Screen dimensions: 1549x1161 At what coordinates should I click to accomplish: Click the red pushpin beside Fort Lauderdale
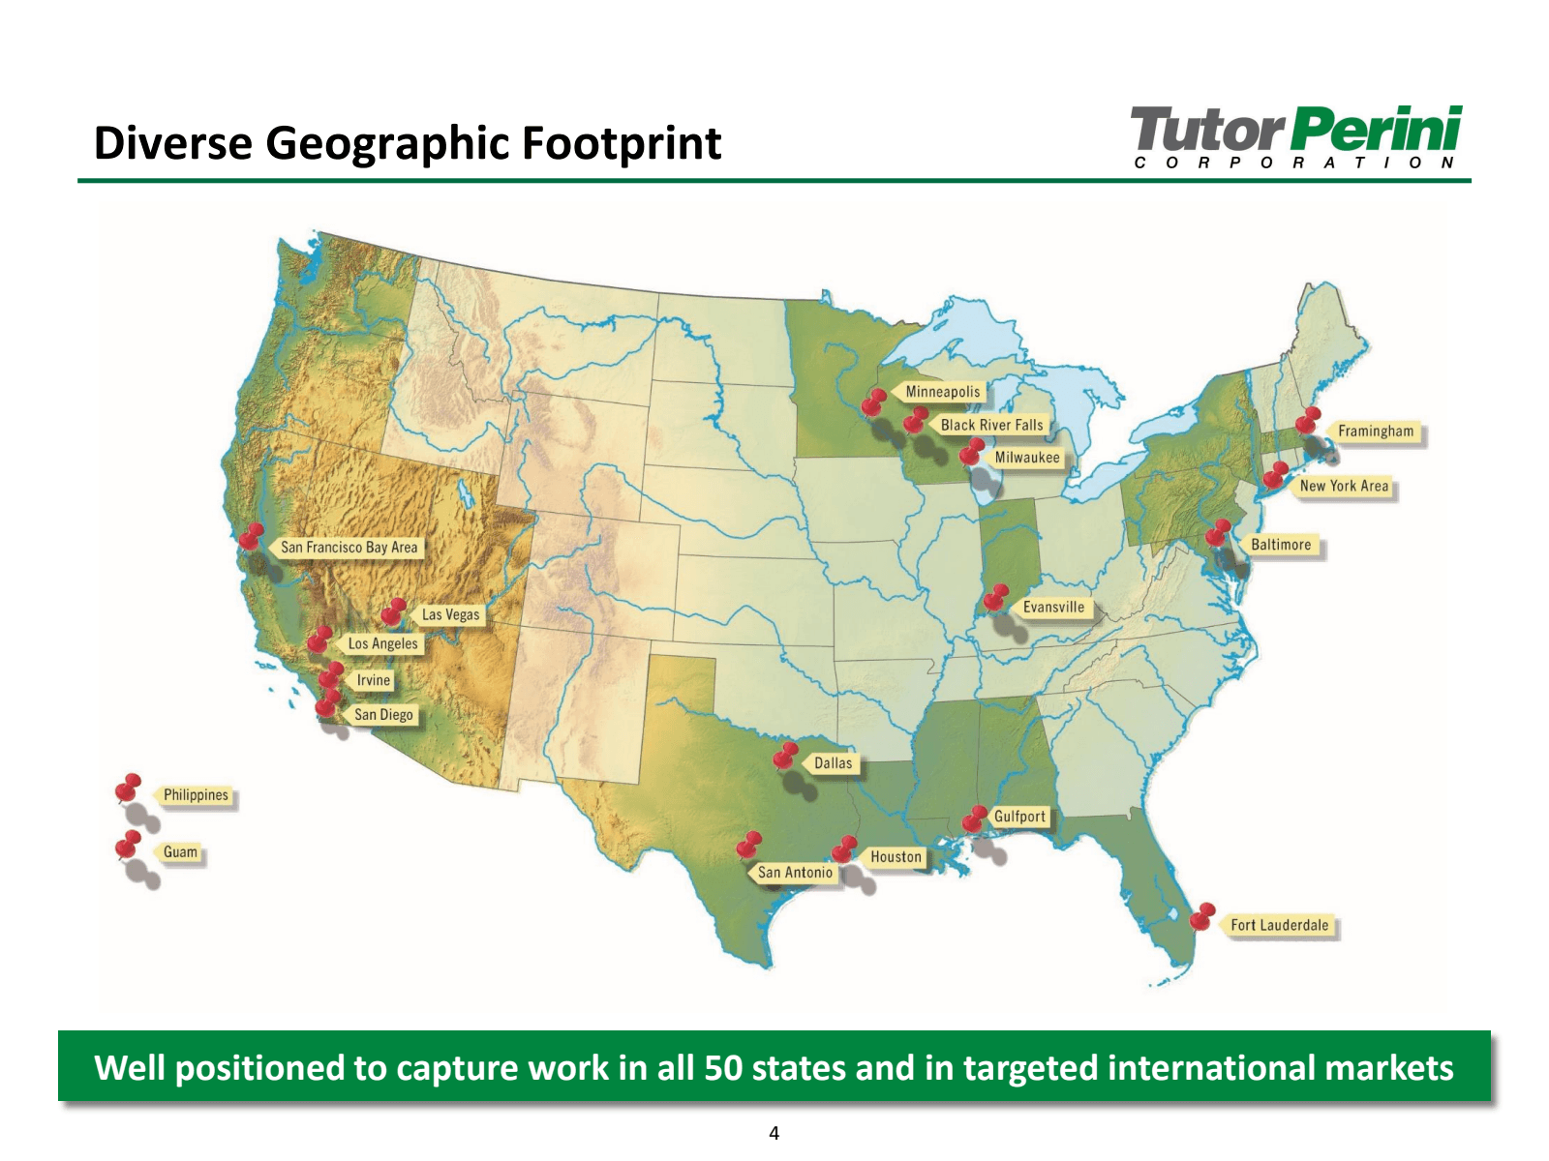(1202, 917)
